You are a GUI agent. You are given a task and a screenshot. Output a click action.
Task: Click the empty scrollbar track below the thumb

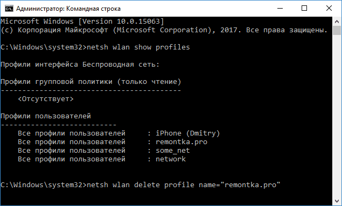(337, 116)
